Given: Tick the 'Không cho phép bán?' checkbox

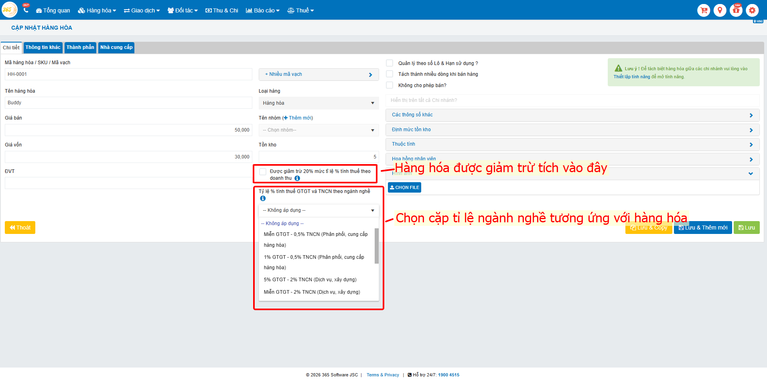Looking at the screenshot, I should tap(390, 85).
